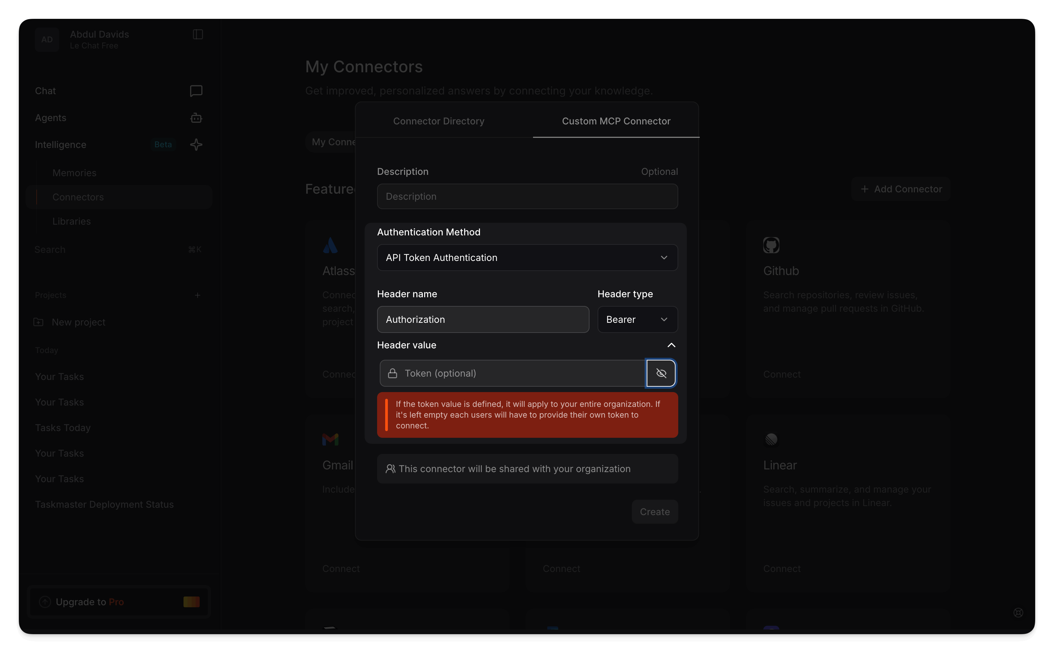Open Taskmaster Deployment Status chat
The width and height of the screenshot is (1054, 653).
click(x=105, y=504)
